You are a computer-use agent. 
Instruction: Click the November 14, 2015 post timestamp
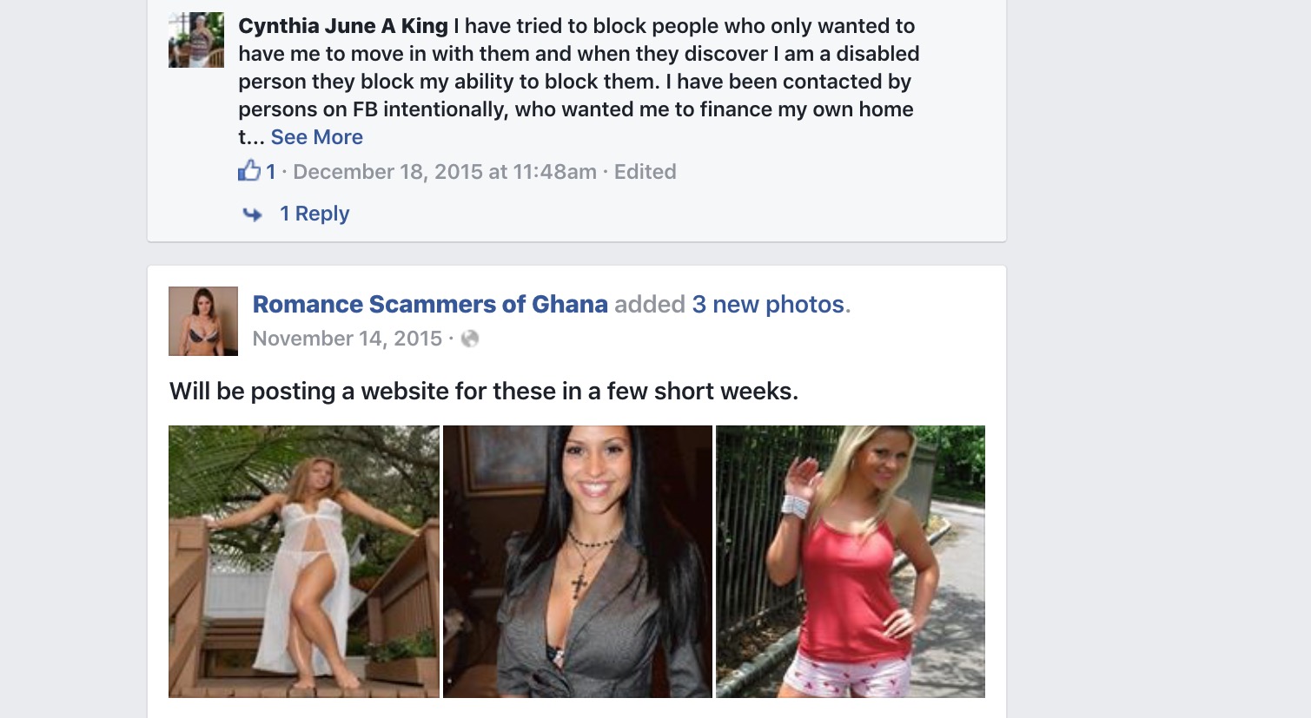point(348,339)
